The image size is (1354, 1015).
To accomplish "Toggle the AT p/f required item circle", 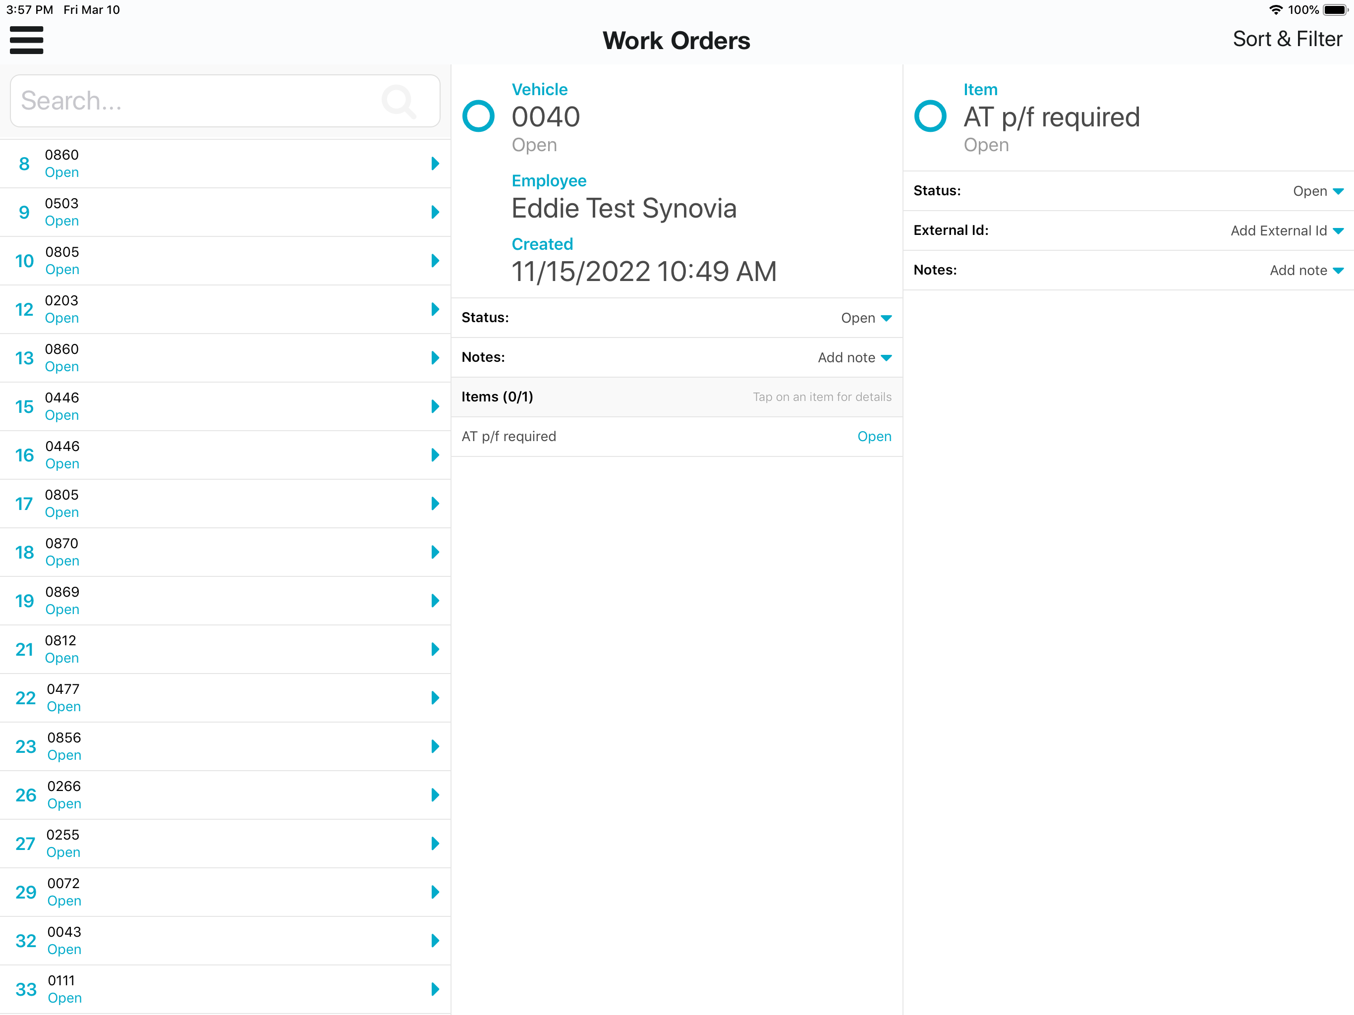I will coord(930,115).
